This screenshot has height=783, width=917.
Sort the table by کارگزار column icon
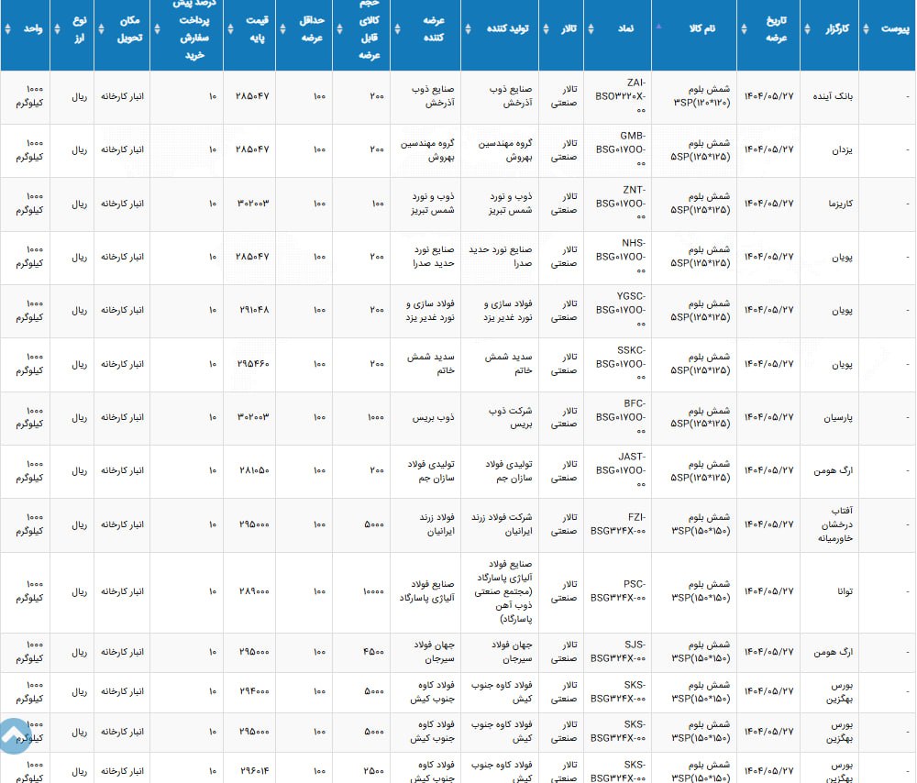click(808, 28)
